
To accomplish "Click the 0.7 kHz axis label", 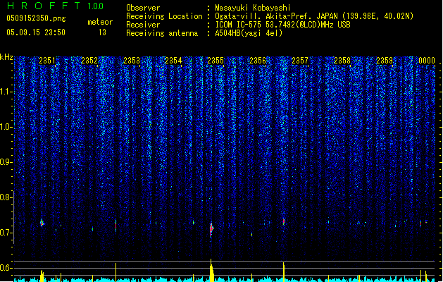I will point(6,233).
